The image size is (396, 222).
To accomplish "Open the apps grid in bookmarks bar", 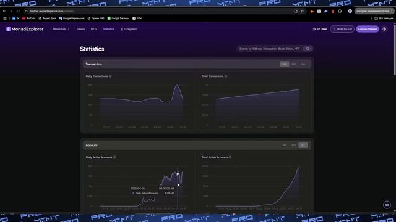I will pos(5,18).
